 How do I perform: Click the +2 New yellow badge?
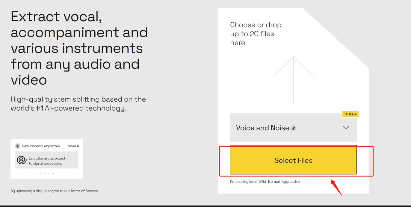coord(350,114)
